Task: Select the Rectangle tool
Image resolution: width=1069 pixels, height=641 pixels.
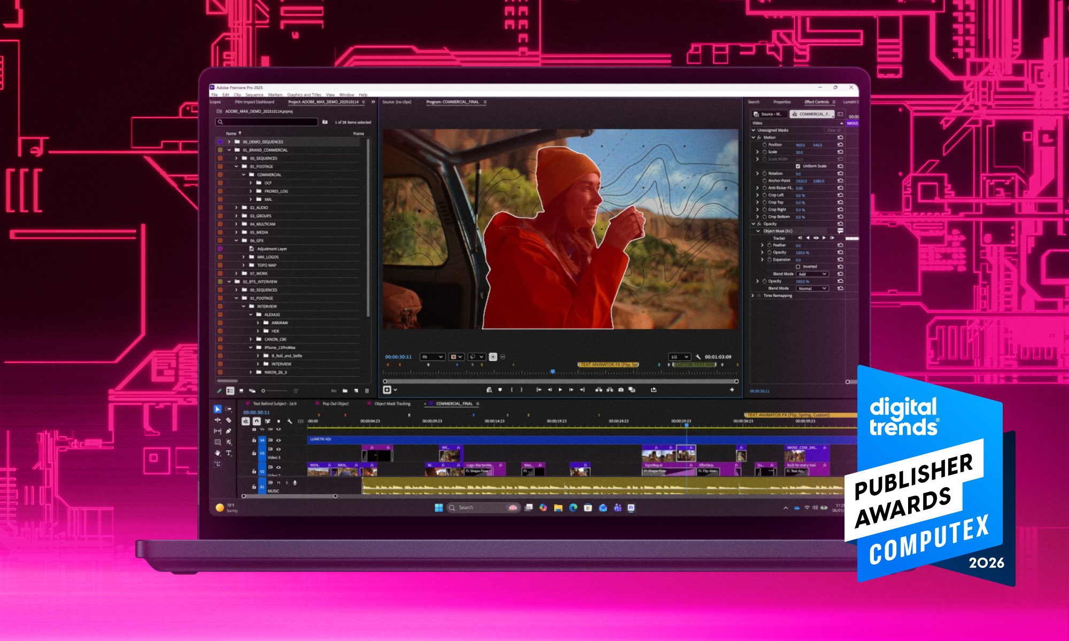Action: click(218, 442)
